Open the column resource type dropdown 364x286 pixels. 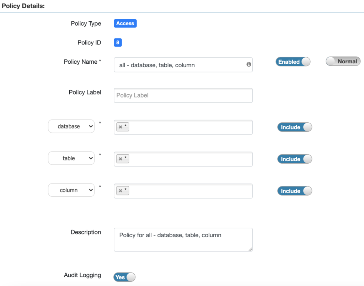71,190
